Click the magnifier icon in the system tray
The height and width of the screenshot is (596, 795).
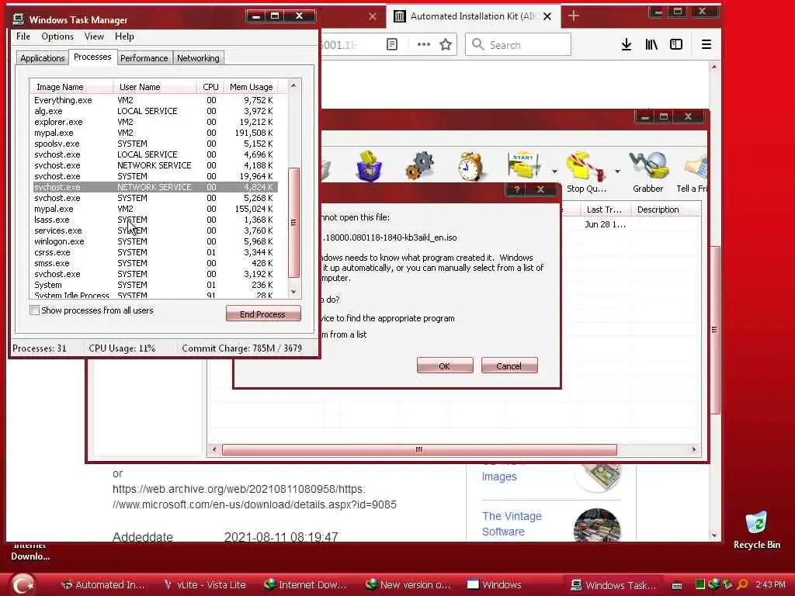pos(742,584)
